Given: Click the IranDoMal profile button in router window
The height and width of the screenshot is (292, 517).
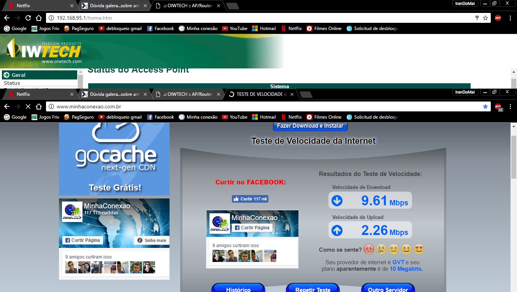Looking at the screenshot, I should [465, 3].
